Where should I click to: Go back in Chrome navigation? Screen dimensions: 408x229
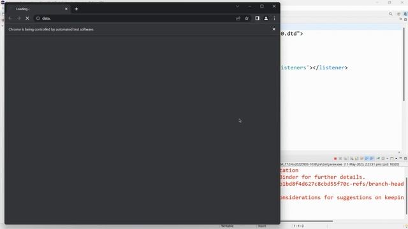[x=10, y=18]
